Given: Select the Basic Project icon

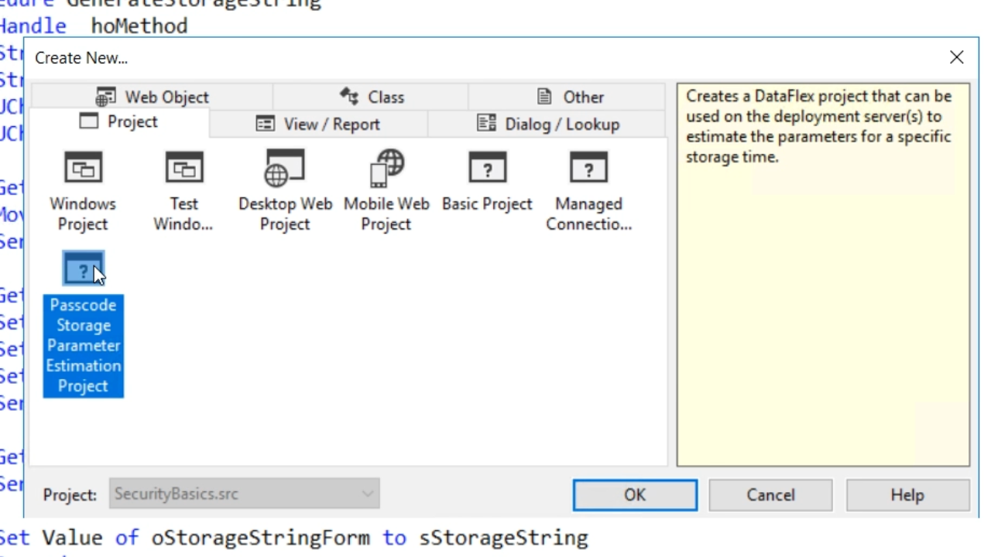Looking at the screenshot, I should [x=487, y=168].
